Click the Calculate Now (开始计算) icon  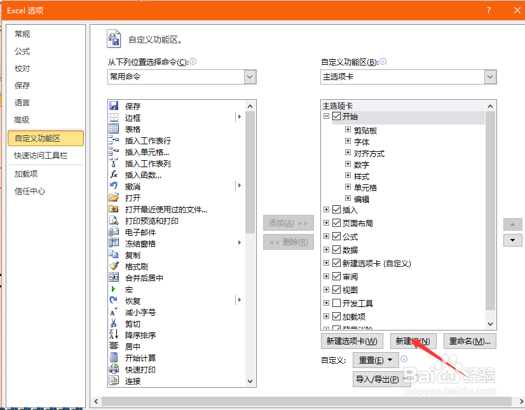click(114, 357)
